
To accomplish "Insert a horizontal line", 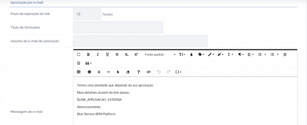I will click(109, 72).
